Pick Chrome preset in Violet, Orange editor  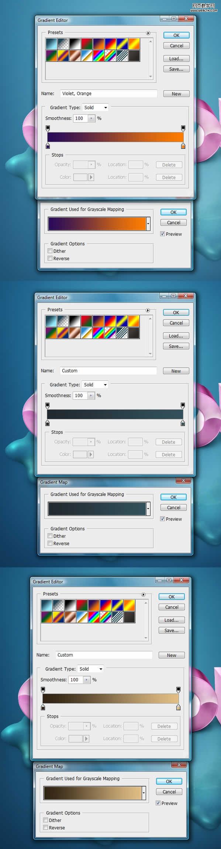click(x=87, y=56)
